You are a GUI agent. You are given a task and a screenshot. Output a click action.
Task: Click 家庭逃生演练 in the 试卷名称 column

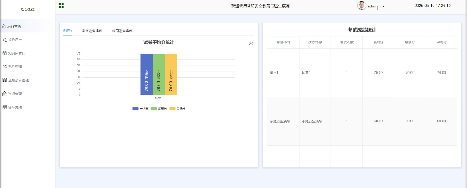(312, 121)
